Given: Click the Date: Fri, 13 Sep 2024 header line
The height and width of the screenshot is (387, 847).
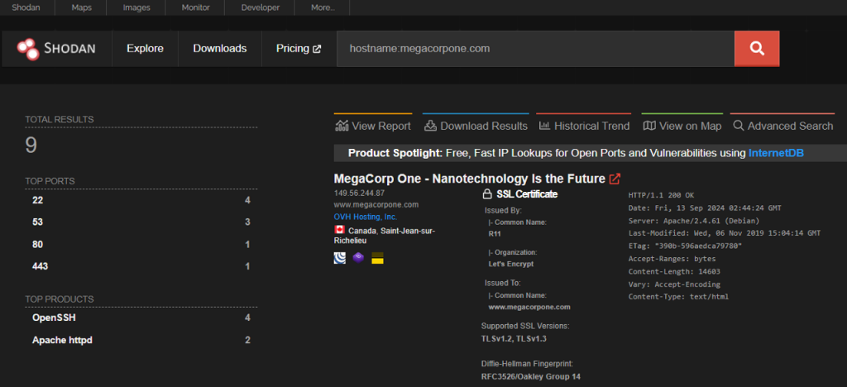Looking at the screenshot, I should (705, 208).
